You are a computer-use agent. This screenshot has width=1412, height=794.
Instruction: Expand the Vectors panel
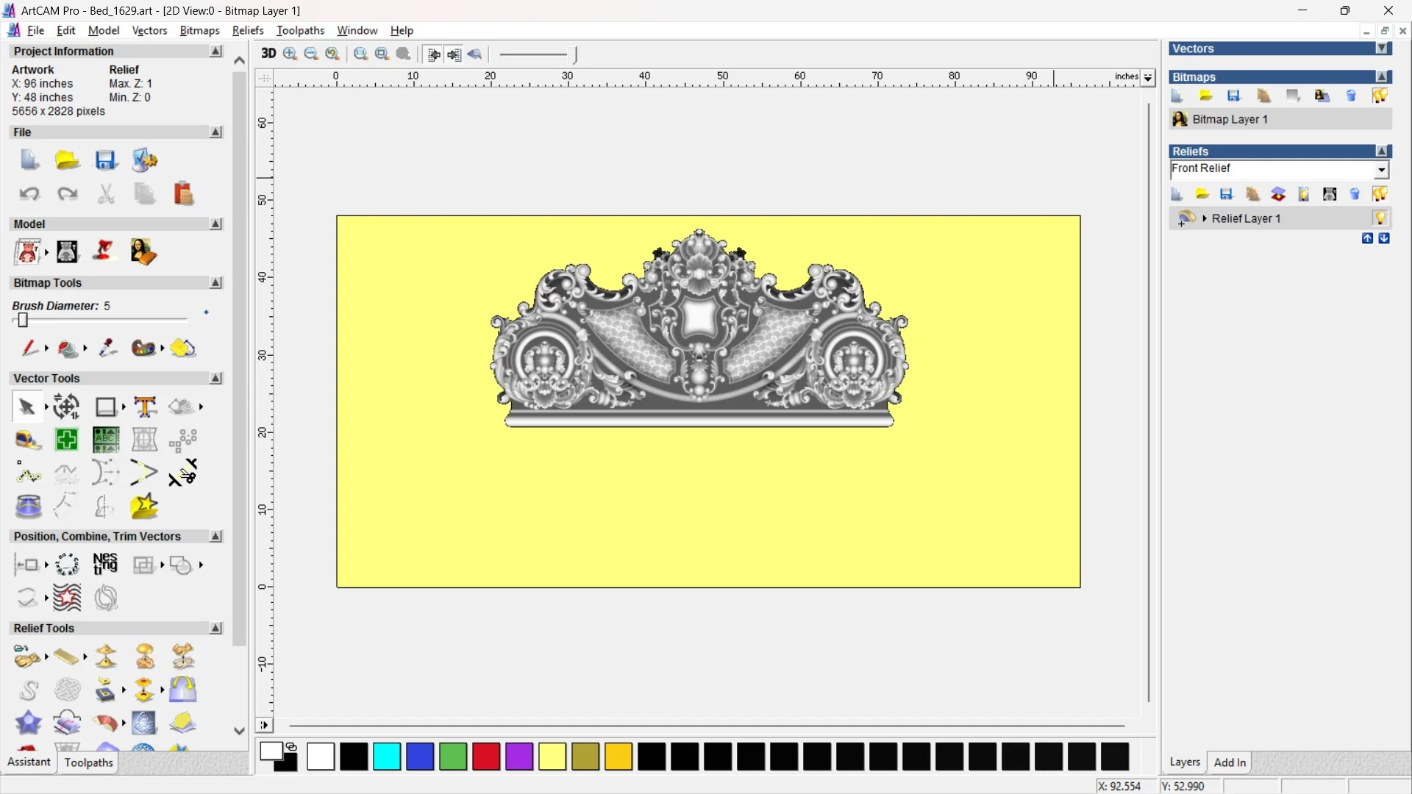pyautogui.click(x=1383, y=49)
